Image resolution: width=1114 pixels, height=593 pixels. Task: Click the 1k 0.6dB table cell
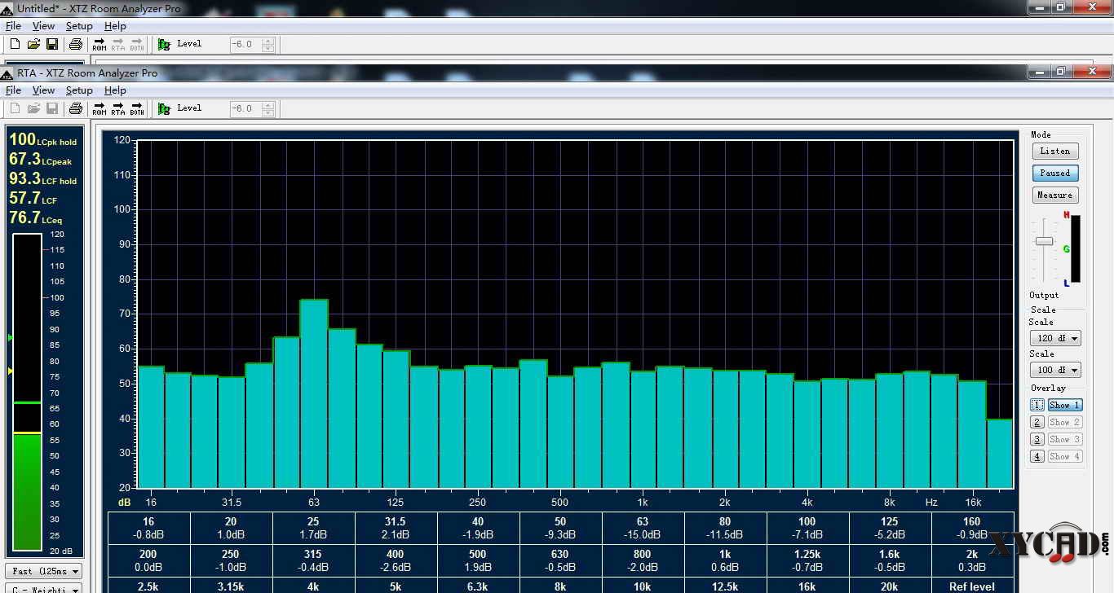tap(725, 560)
